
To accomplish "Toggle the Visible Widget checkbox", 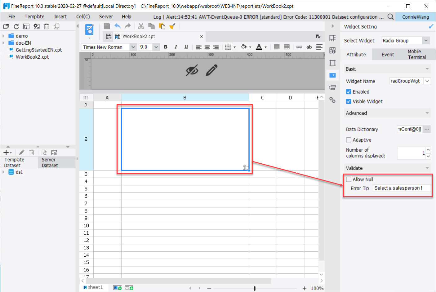I will (x=349, y=101).
